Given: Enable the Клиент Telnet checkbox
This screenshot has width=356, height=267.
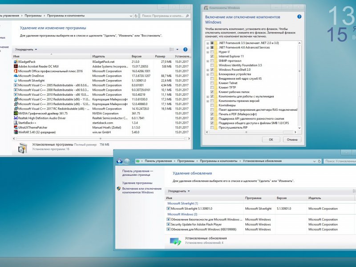Looking at the screenshot, I should pos(212,83).
